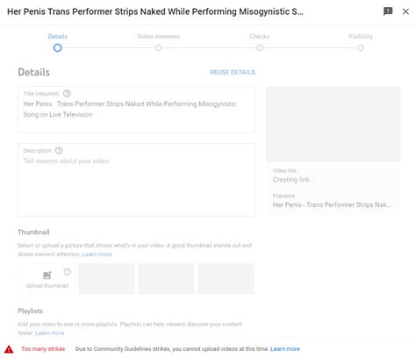Image resolution: width=416 pixels, height=358 pixels.
Task: Open help icon beside Upload thumbnail
Action: click(68, 272)
